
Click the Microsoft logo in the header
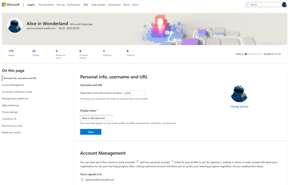pyautogui.click(x=11, y=5)
